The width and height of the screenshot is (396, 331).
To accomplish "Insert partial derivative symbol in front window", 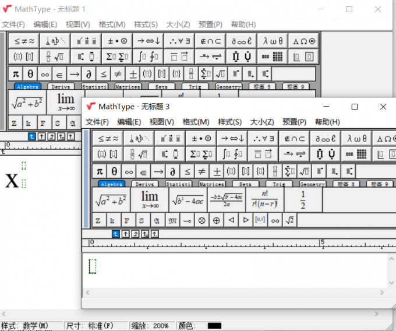I will click(x=173, y=171).
